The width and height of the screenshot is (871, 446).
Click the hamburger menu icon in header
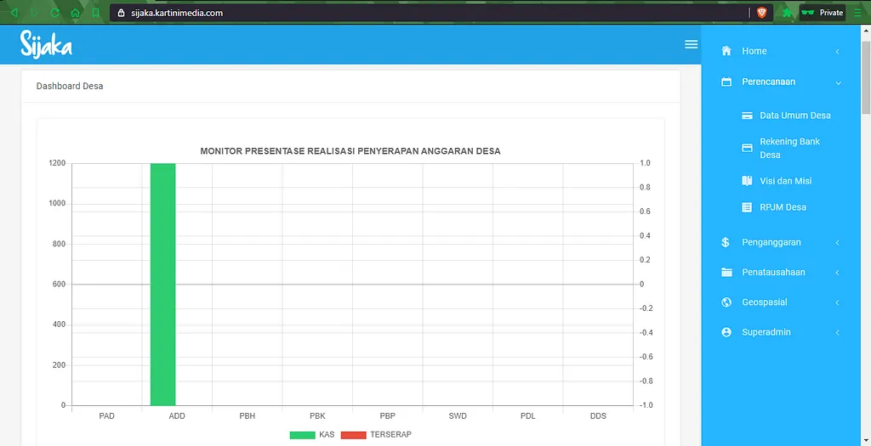click(691, 44)
